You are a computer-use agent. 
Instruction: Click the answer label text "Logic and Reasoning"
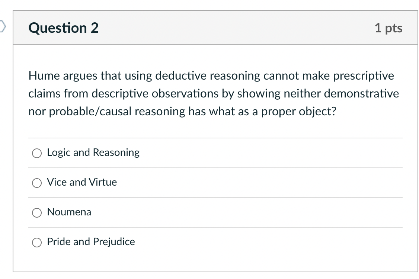tap(93, 153)
